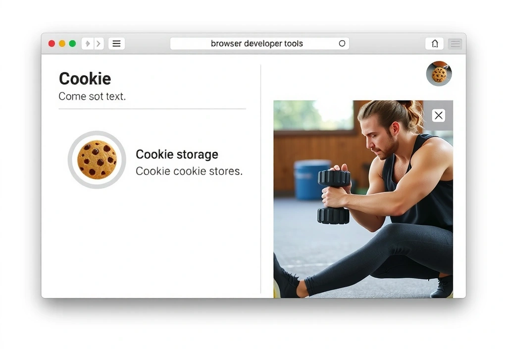Click the 'Cookie cookie stores.' description text
The width and height of the screenshot is (507, 349).
click(x=189, y=171)
